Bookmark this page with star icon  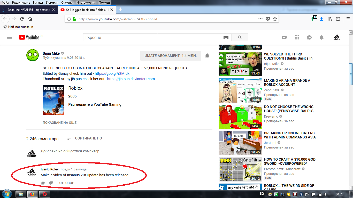tap(275, 19)
